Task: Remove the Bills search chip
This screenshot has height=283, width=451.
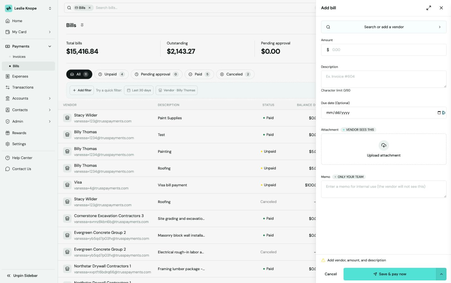Action: pos(90,8)
